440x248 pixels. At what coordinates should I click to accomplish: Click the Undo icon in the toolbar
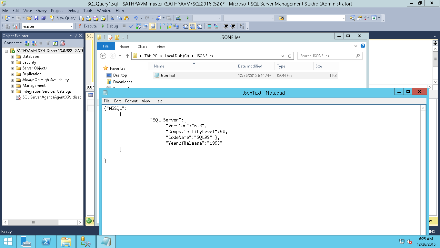(135, 18)
